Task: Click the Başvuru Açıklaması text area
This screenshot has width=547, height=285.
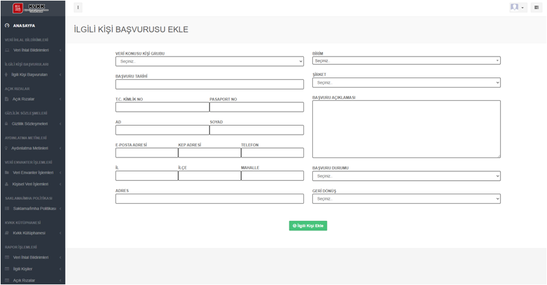Action: (406, 129)
